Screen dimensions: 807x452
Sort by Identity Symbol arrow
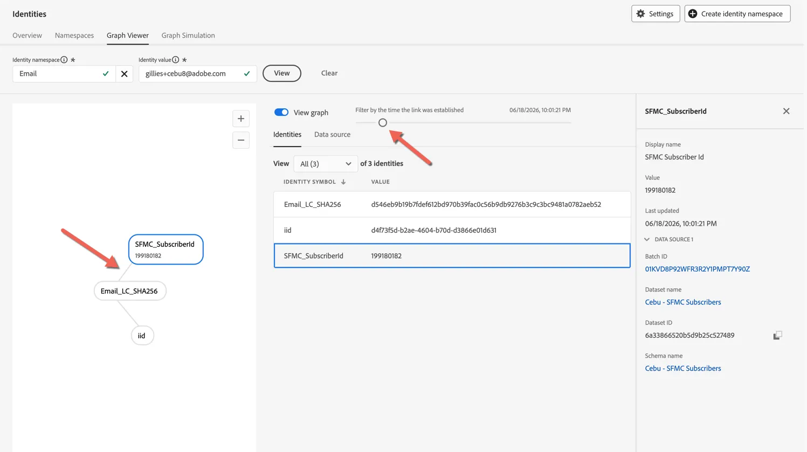pyautogui.click(x=343, y=182)
